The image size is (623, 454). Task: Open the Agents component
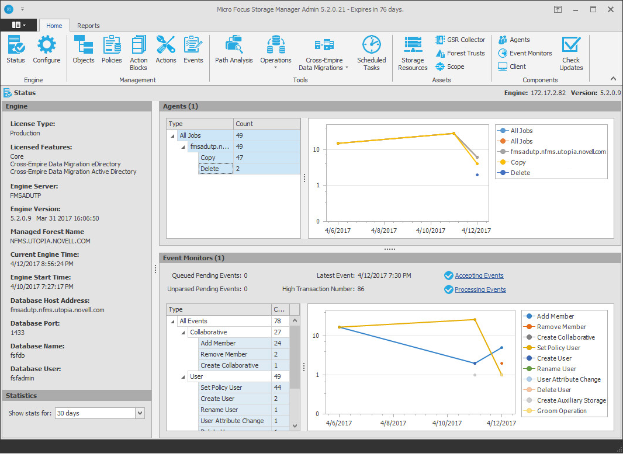coord(514,40)
